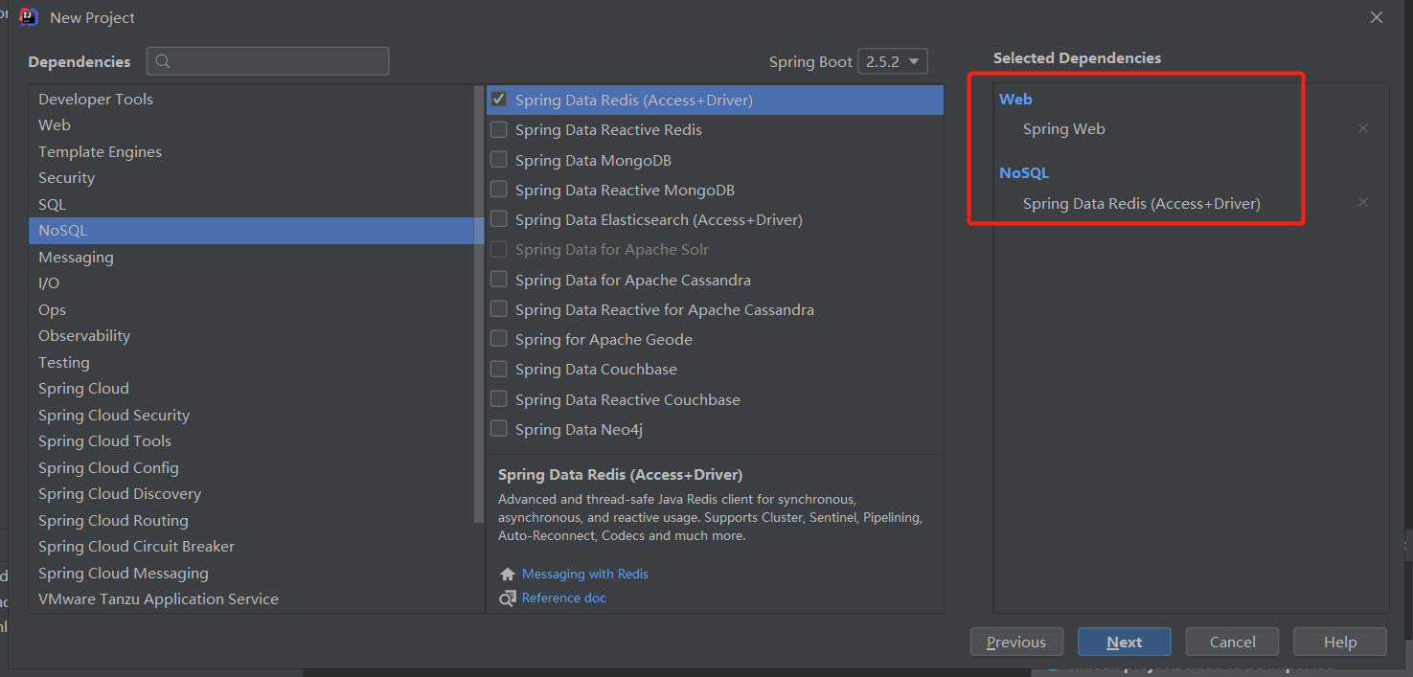The height and width of the screenshot is (677, 1413).
Task: Select SQL category
Action: (x=251, y=204)
